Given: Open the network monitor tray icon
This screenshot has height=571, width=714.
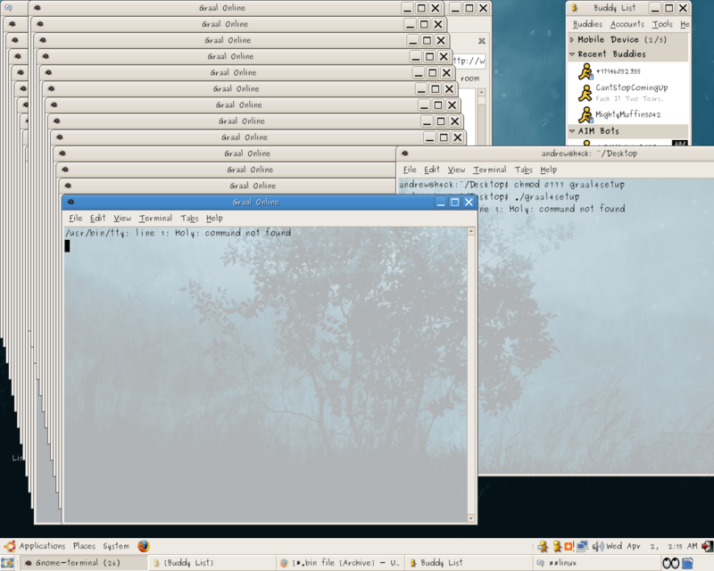Looking at the screenshot, I should (583, 545).
